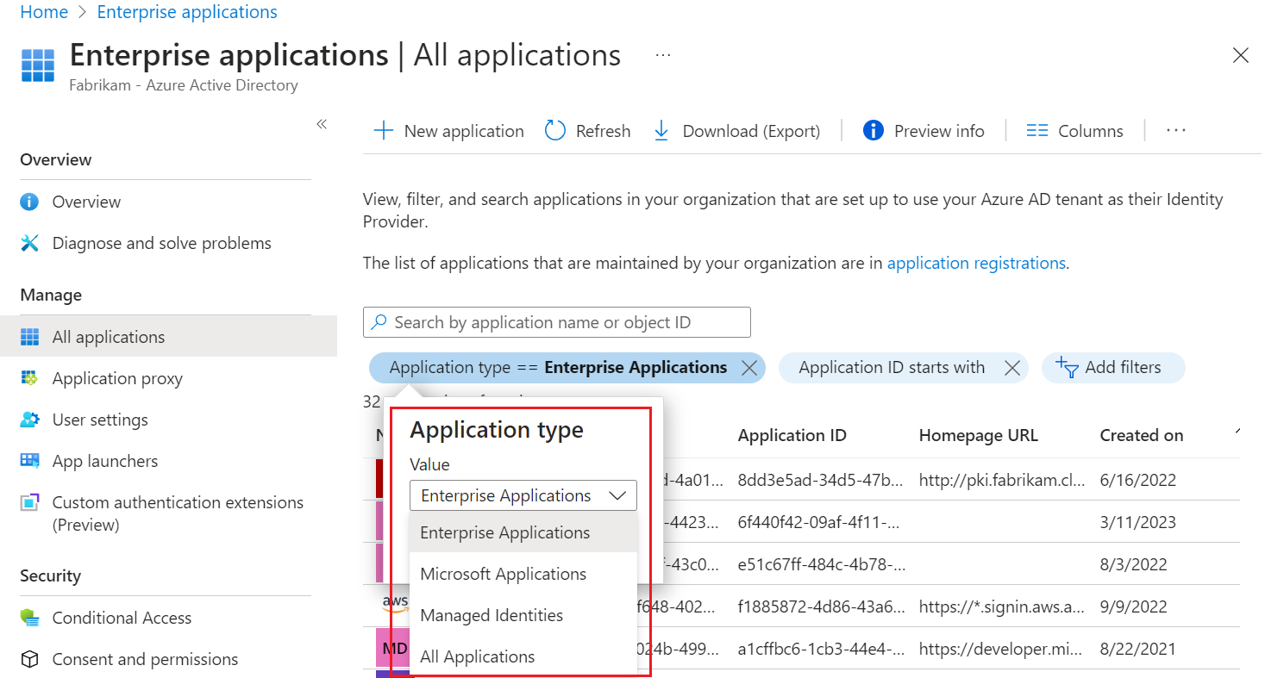Click the Refresh icon in toolbar

[555, 131]
